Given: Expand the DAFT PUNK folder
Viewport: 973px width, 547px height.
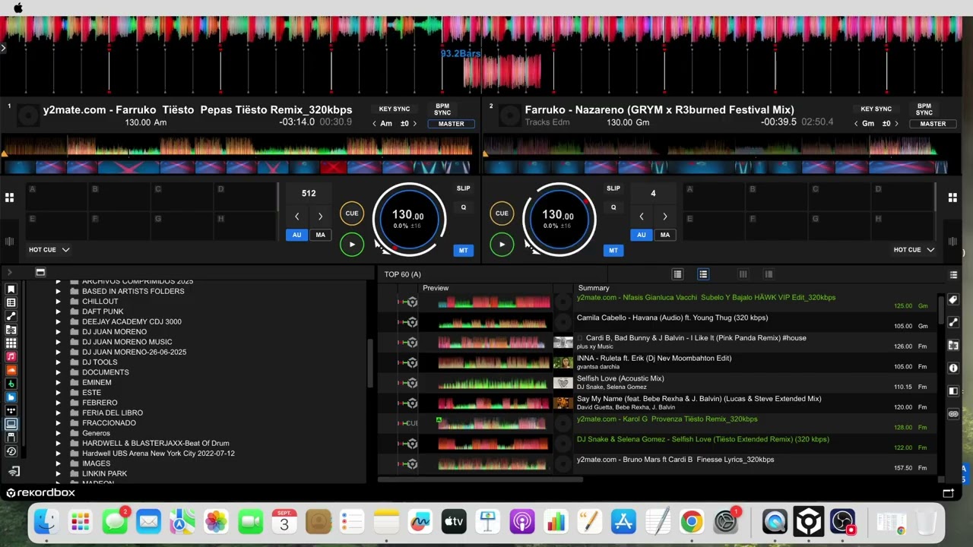Looking at the screenshot, I should [58, 311].
